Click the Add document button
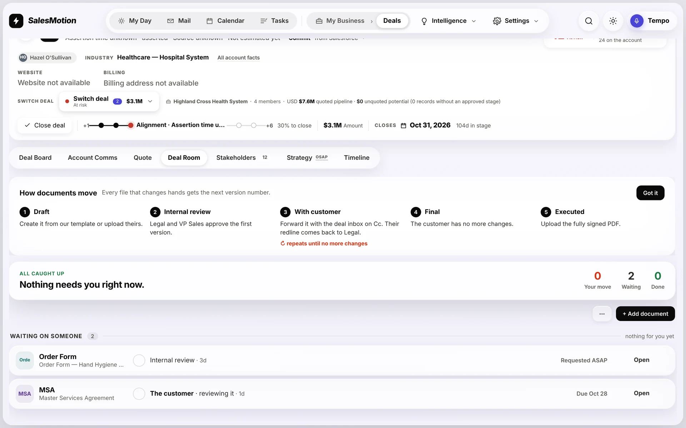The height and width of the screenshot is (428, 686). coord(645,314)
